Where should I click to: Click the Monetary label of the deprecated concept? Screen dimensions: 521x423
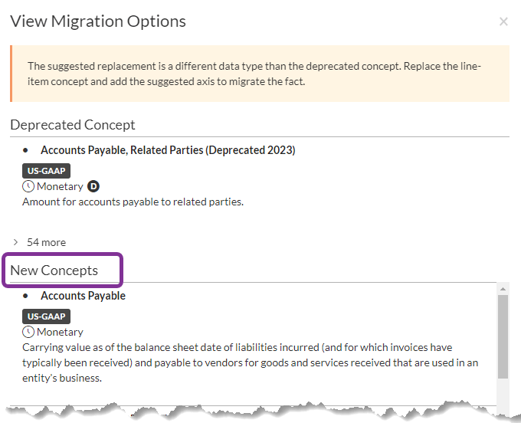[x=60, y=186]
